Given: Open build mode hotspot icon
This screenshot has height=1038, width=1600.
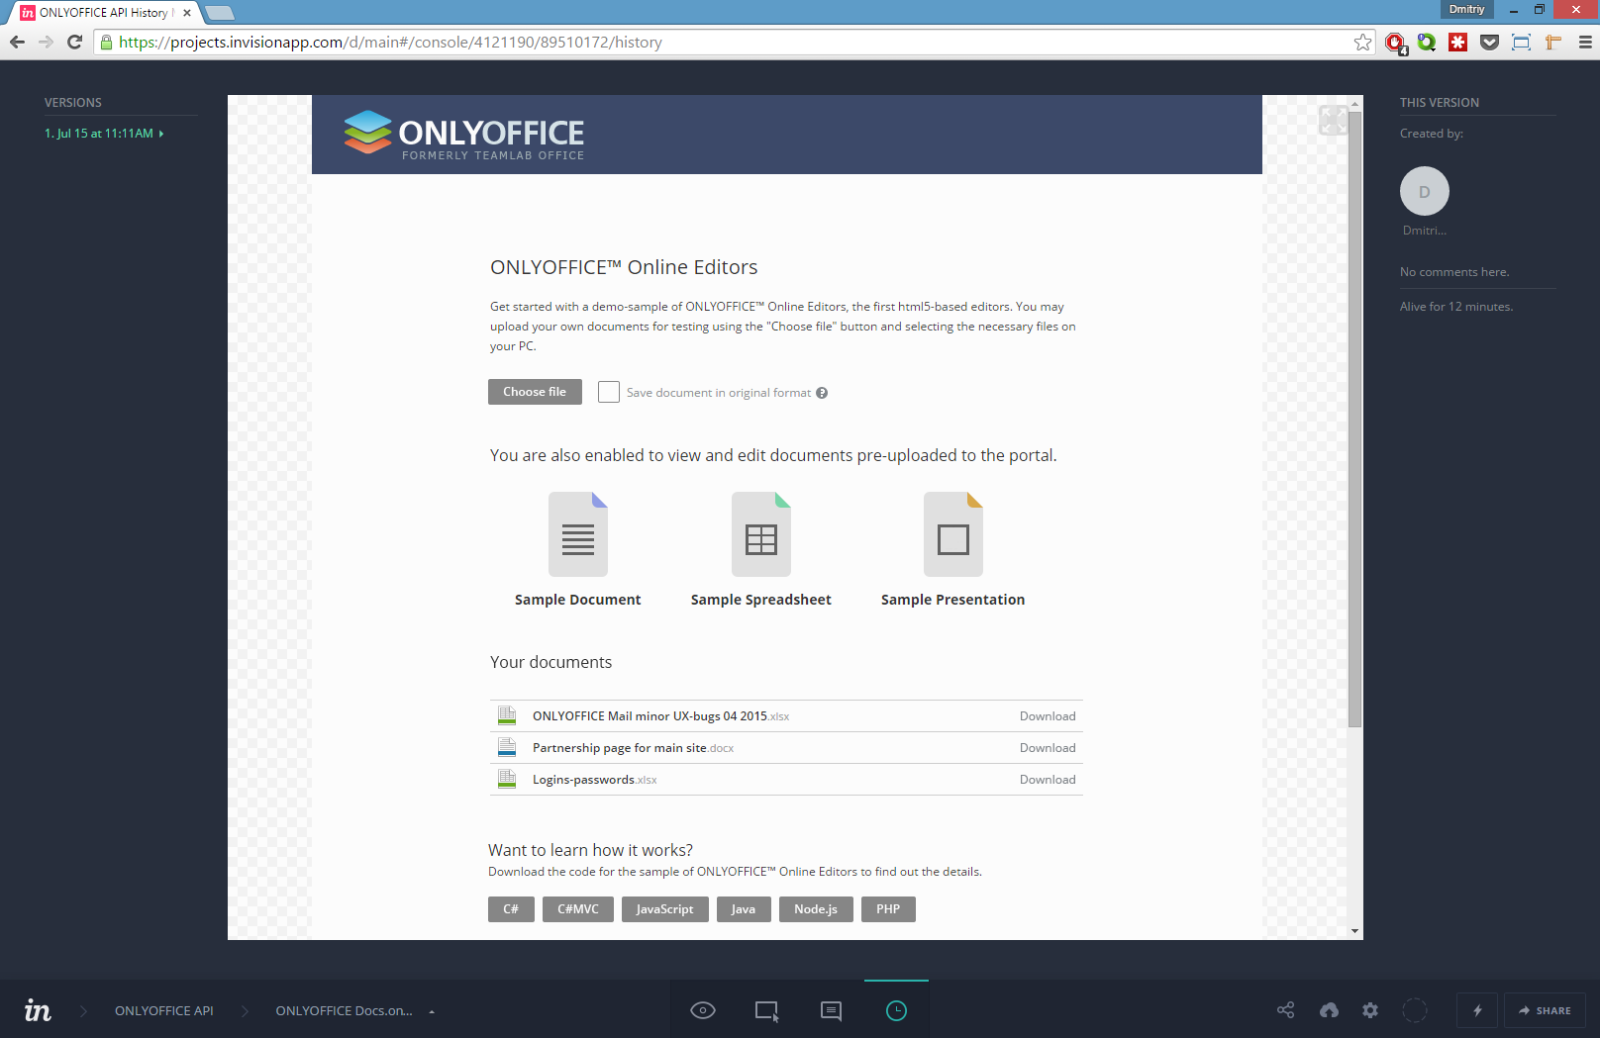Looking at the screenshot, I should 766,1010.
